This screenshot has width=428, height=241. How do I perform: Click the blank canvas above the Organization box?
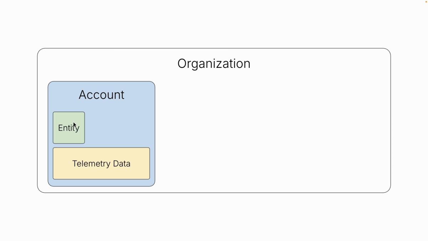(214, 25)
